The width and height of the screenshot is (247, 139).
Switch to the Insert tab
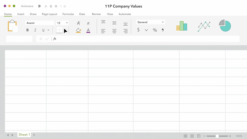click(21, 14)
